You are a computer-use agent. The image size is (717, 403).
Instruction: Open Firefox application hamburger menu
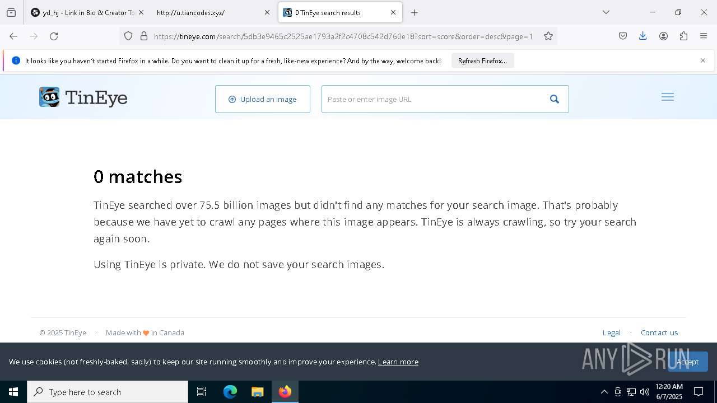(704, 36)
